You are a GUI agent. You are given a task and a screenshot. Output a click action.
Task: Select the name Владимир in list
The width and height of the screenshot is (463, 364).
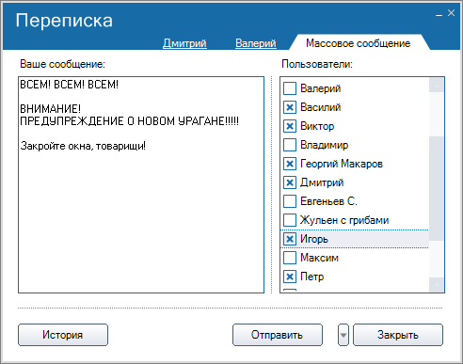click(324, 145)
